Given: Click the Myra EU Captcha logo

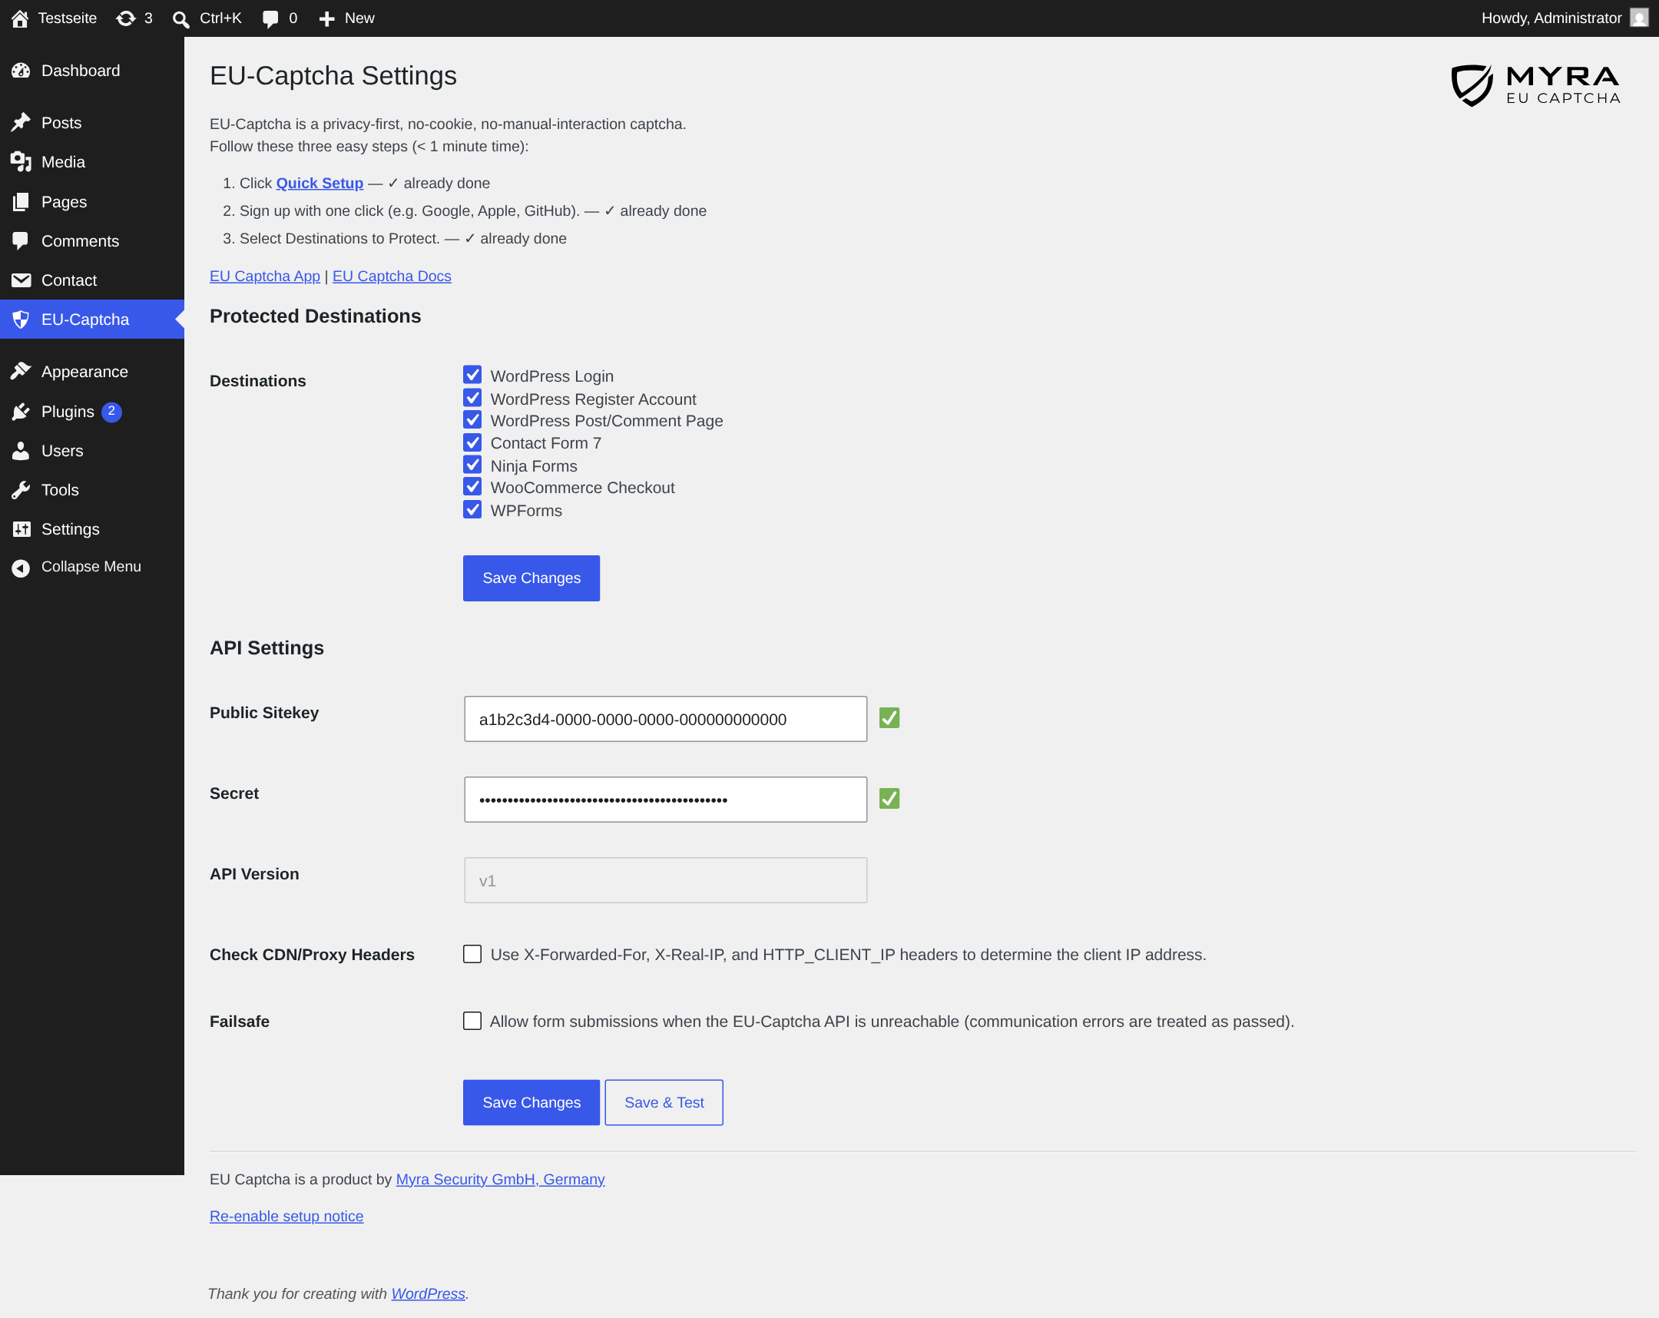Looking at the screenshot, I should pyautogui.click(x=1536, y=85).
